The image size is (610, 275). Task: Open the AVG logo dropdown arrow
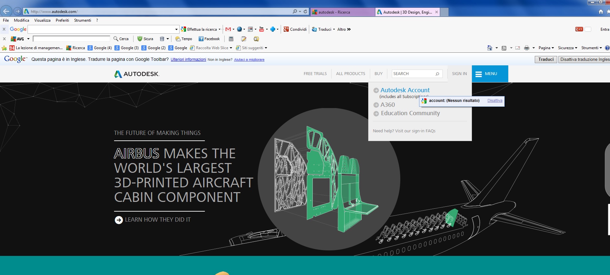[28, 39]
